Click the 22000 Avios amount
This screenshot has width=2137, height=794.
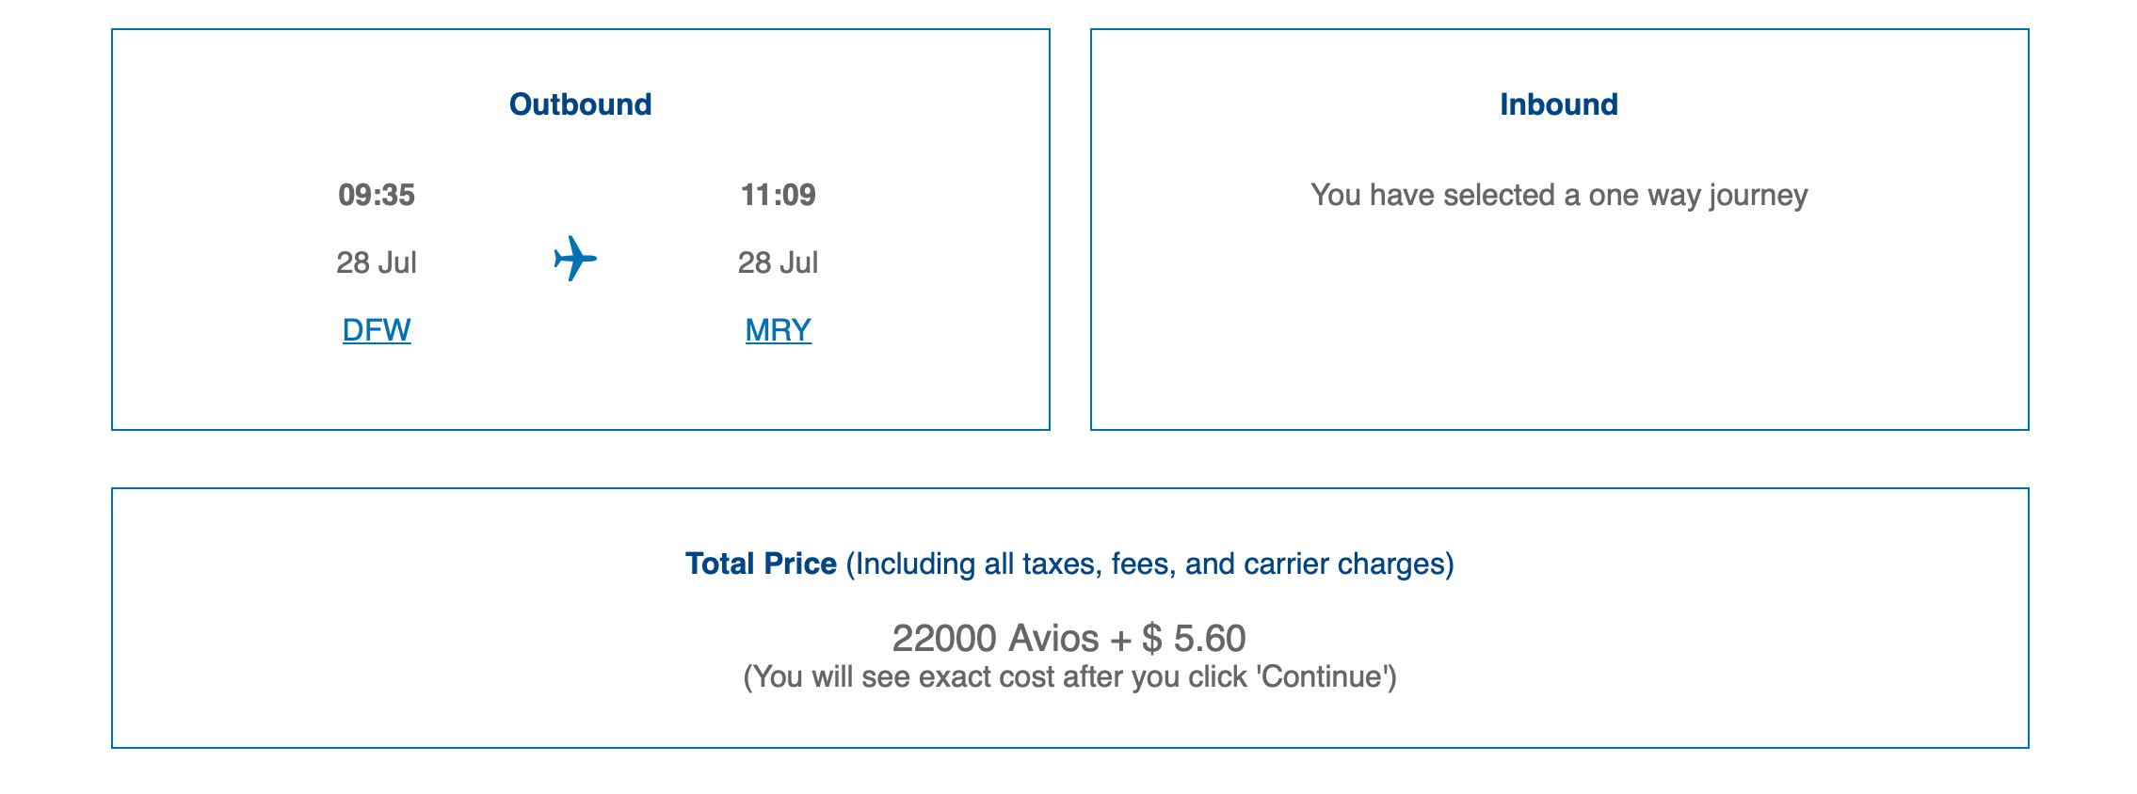[995, 639]
